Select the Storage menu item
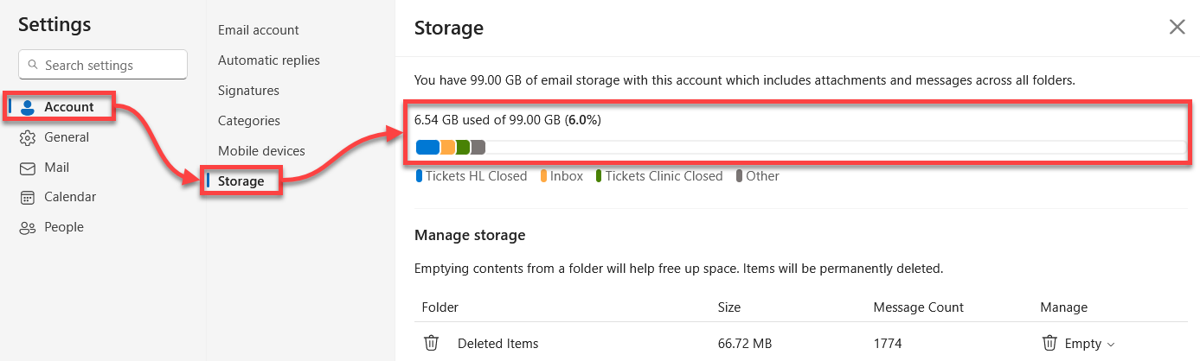 tap(241, 181)
